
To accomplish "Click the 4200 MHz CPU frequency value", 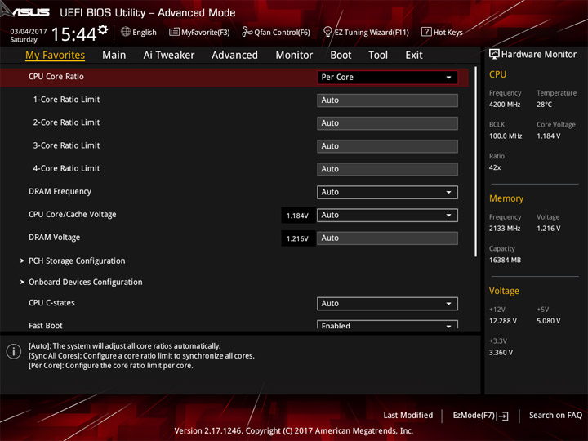I will click(x=505, y=105).
